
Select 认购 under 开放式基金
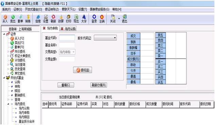17,82
